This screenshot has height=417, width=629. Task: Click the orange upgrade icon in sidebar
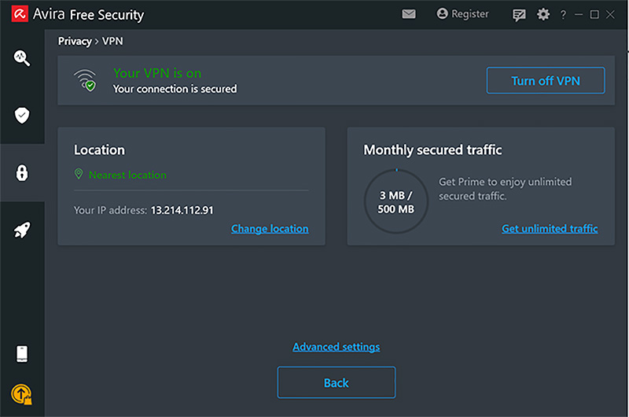click(22, 394)
